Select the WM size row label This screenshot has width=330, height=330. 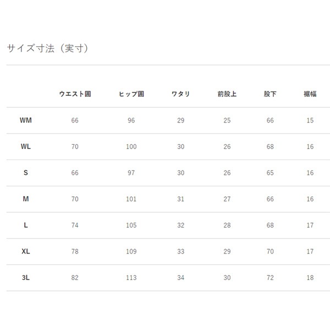tap(25, 120)
